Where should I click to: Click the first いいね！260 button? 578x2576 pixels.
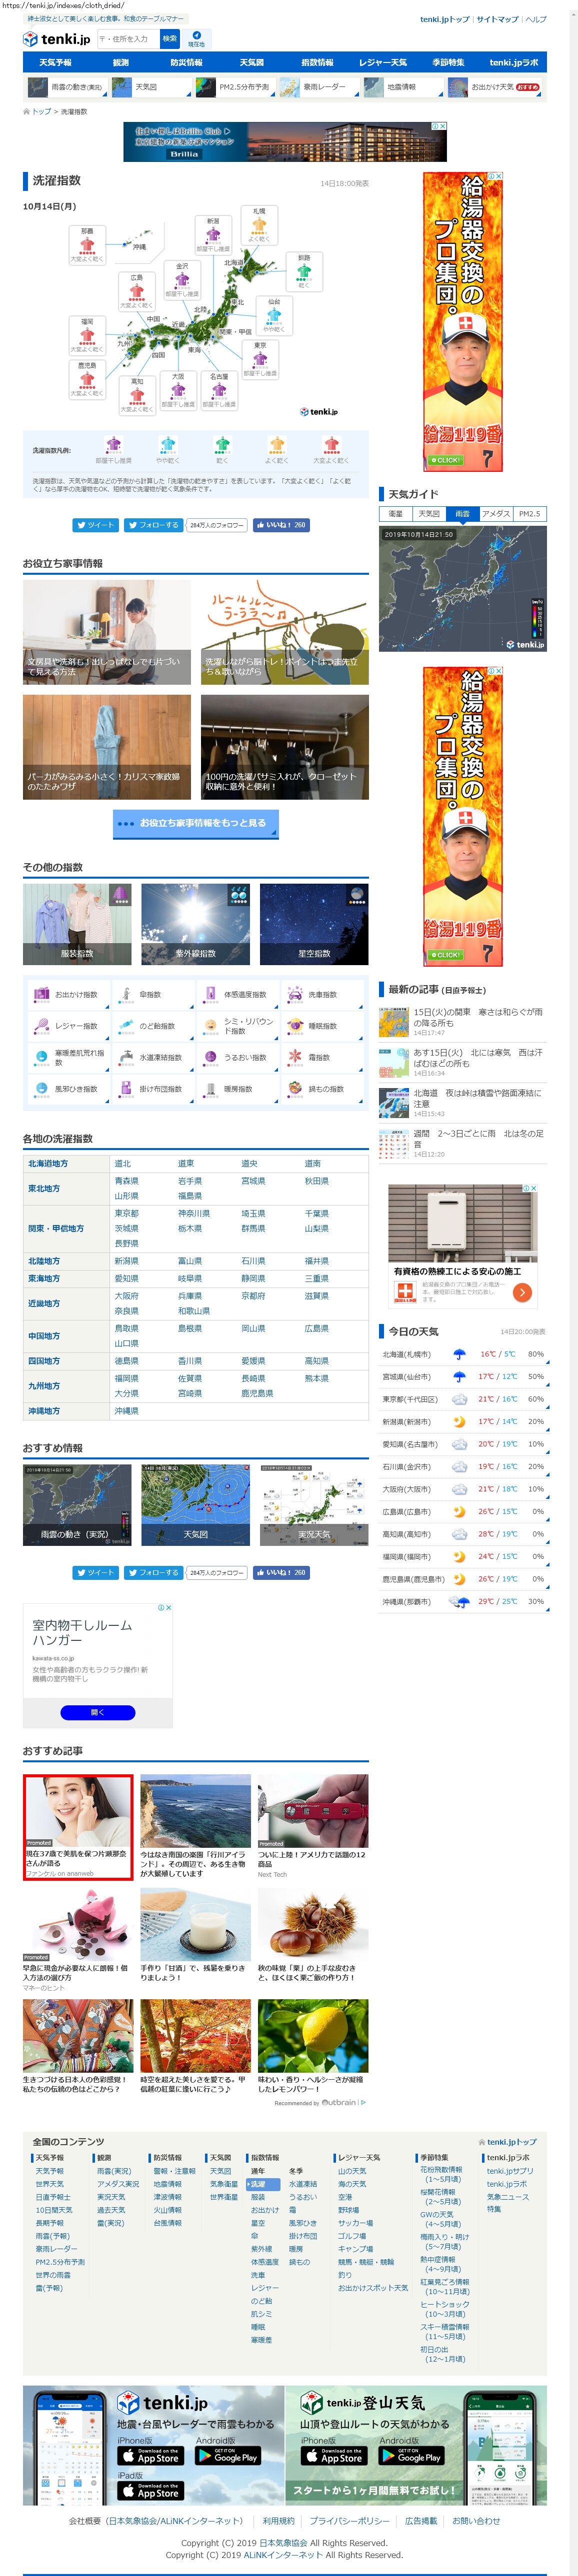(280, 525)
